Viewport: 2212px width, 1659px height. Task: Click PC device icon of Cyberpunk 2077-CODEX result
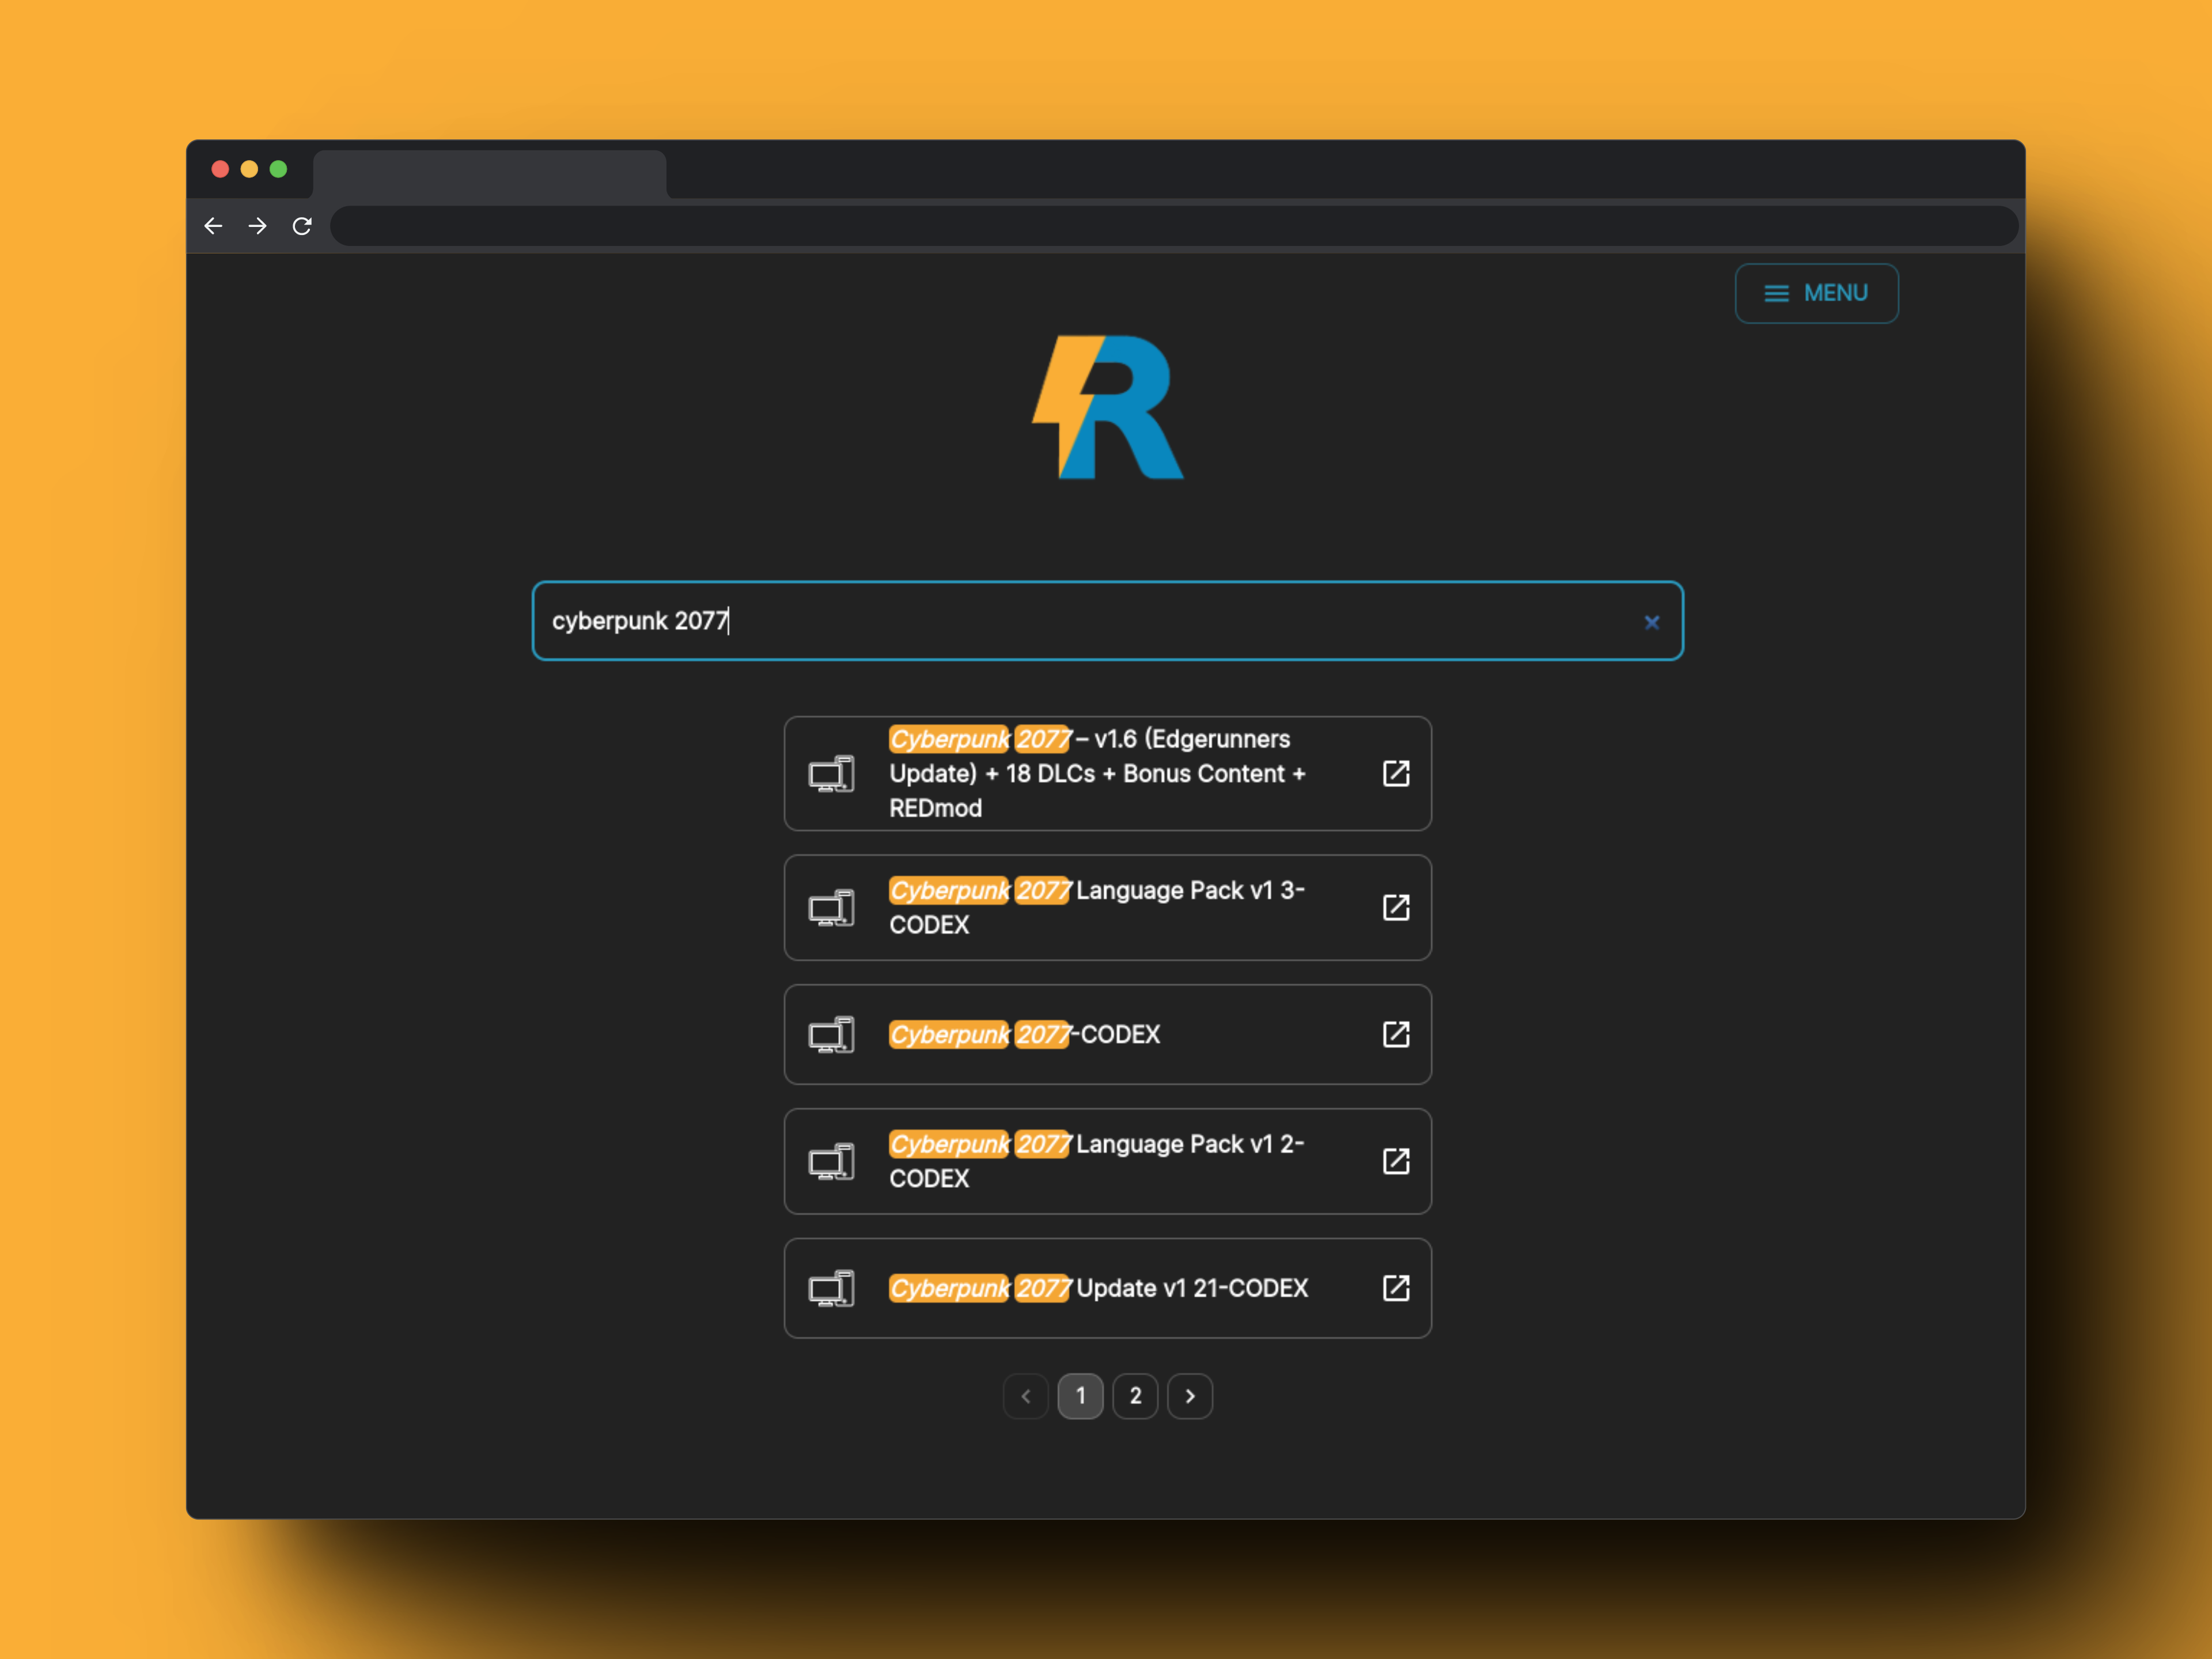point(831,1034)
